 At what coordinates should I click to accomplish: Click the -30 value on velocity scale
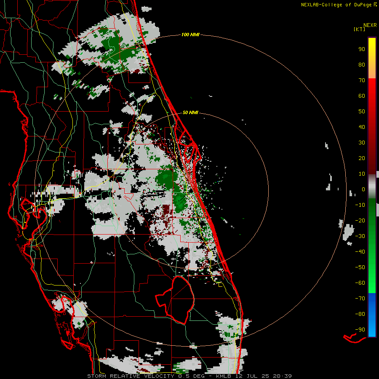pos(360,236)
